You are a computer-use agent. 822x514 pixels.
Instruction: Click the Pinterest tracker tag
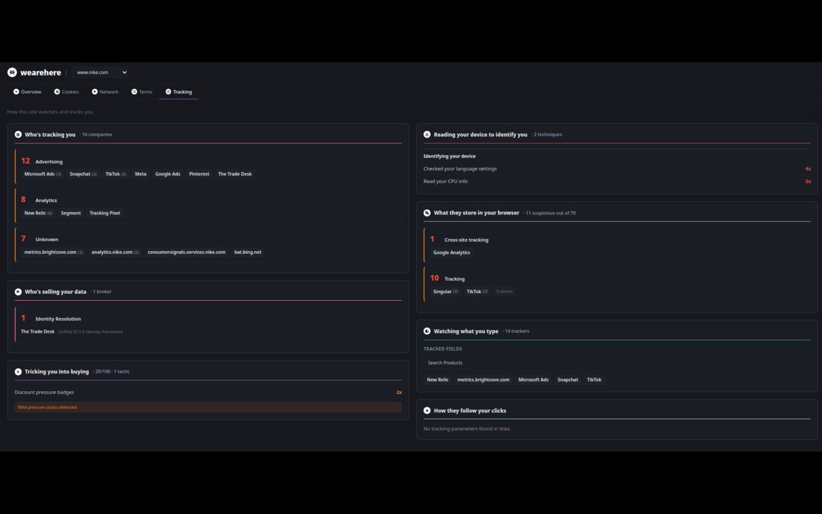click(x=199, y=174)
